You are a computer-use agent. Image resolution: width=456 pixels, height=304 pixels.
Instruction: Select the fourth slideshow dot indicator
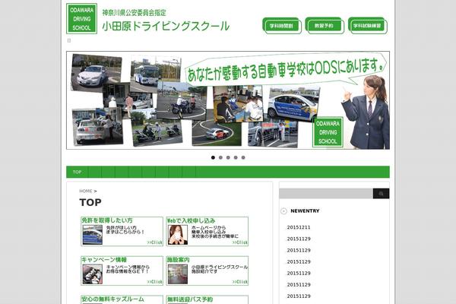click(x=236, y=157)
